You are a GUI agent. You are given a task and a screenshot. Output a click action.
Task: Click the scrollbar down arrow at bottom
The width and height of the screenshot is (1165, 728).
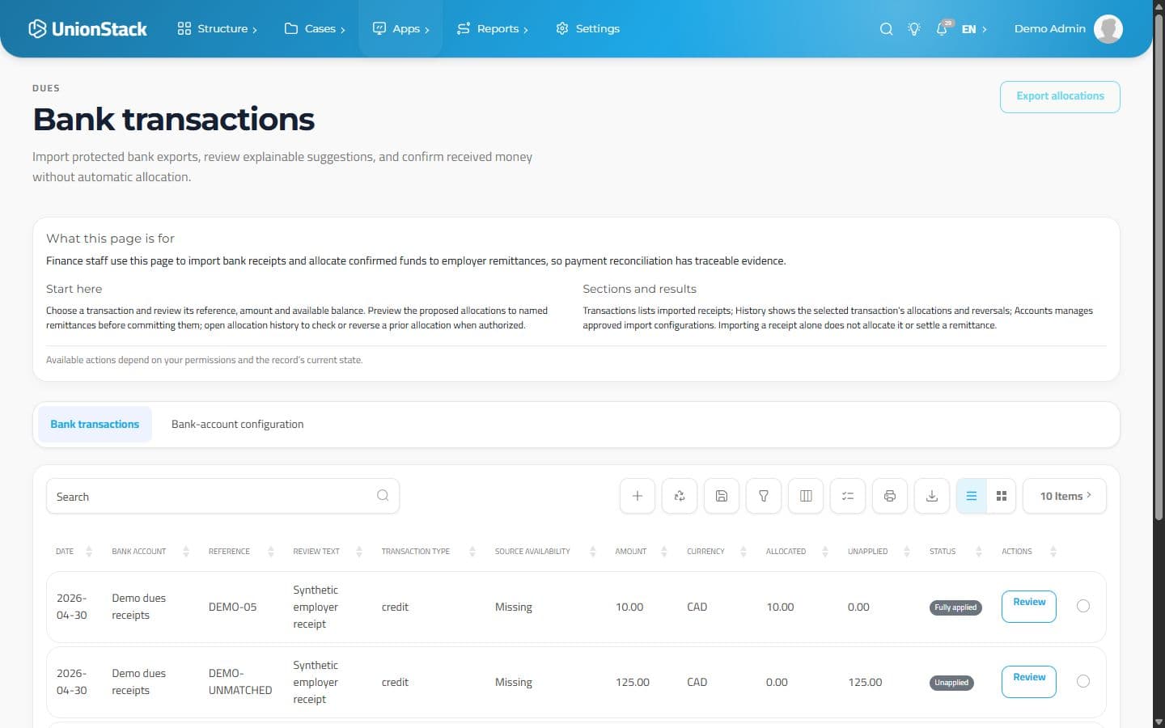(1159, 722)
